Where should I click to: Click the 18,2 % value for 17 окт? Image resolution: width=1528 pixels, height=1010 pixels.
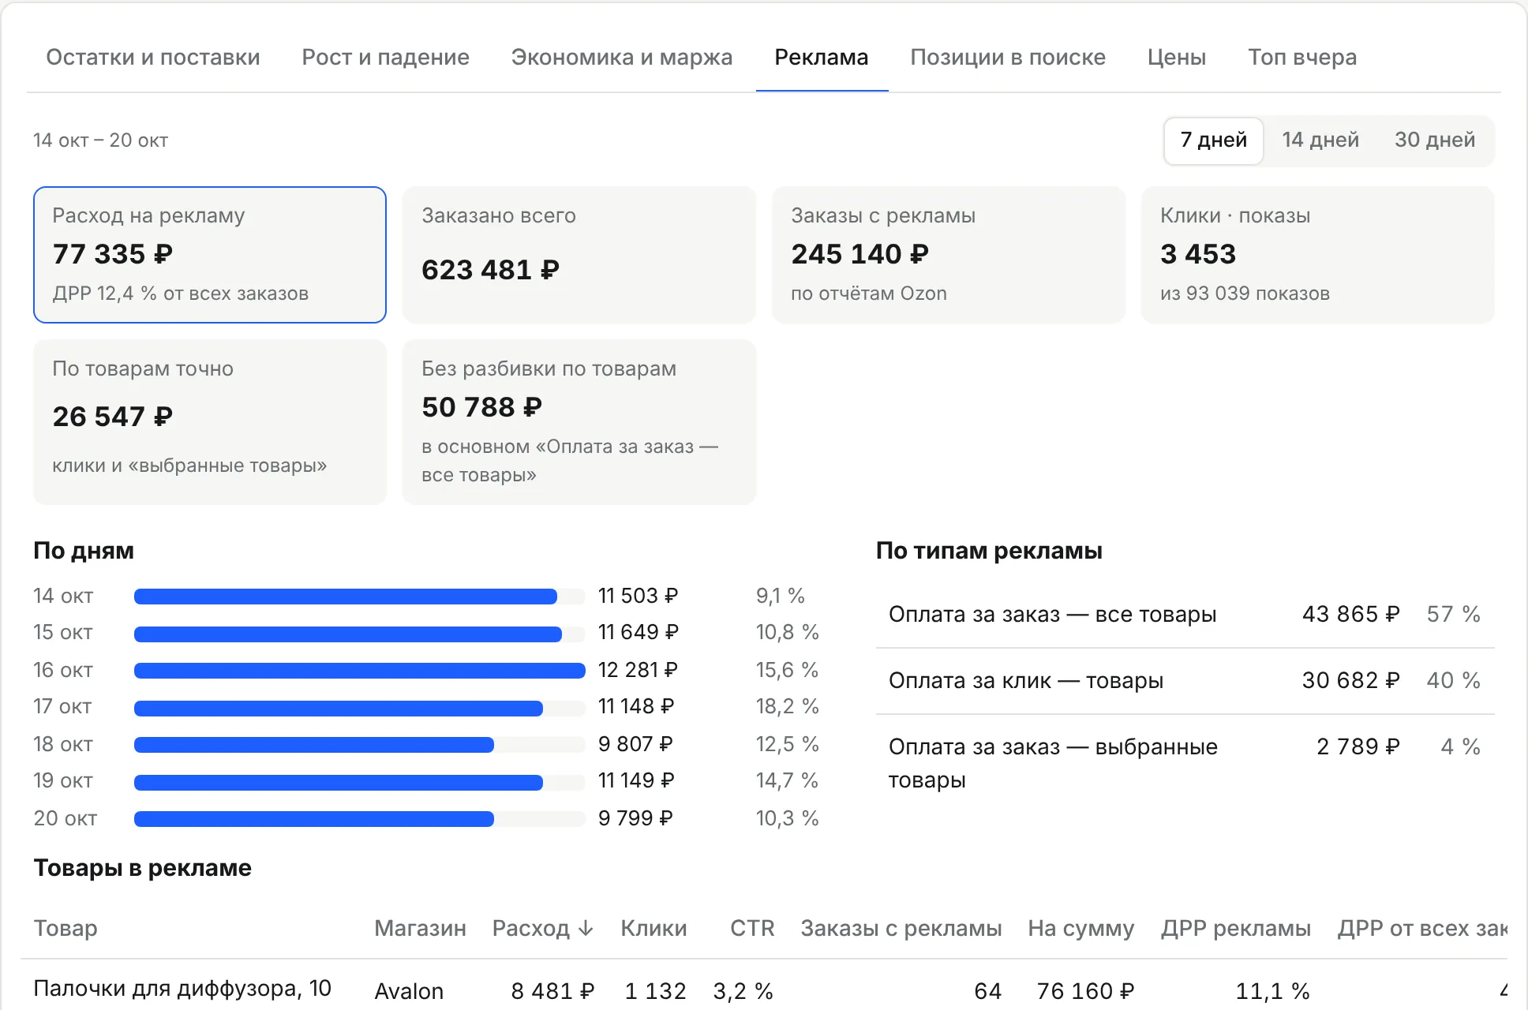pos(787,706)
